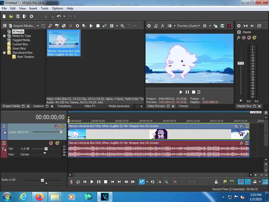Switch to the Trimmer tab

[183, 106]
